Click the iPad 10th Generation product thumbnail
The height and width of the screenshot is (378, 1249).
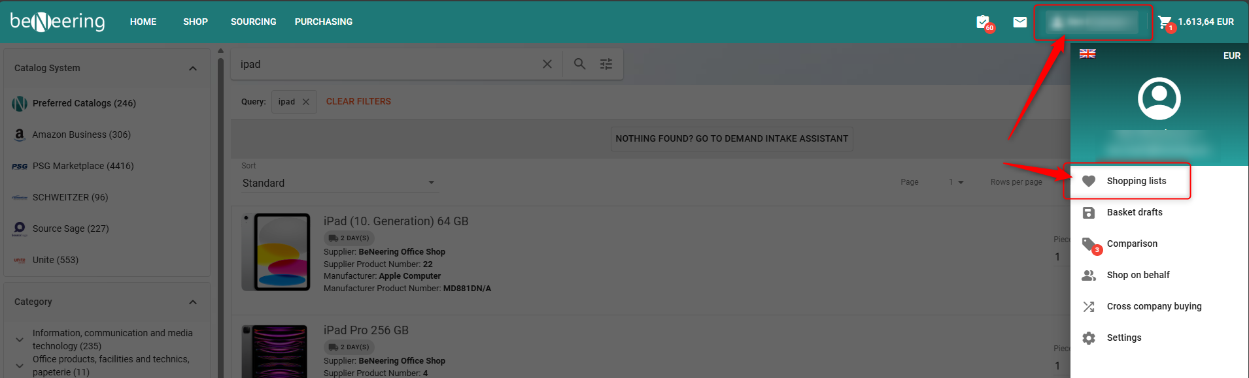coord(276,252)
